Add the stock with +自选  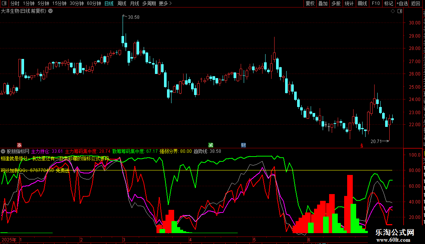[x=402, y=3]
